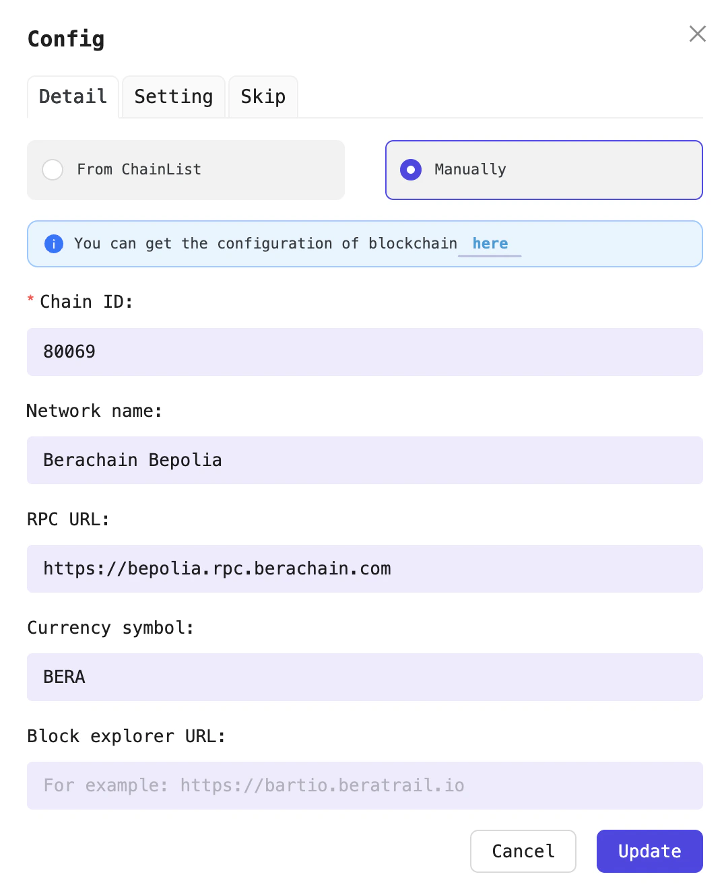Click the Block explorer URL label
Screen dimensions: 726x889
pos(126,736)
